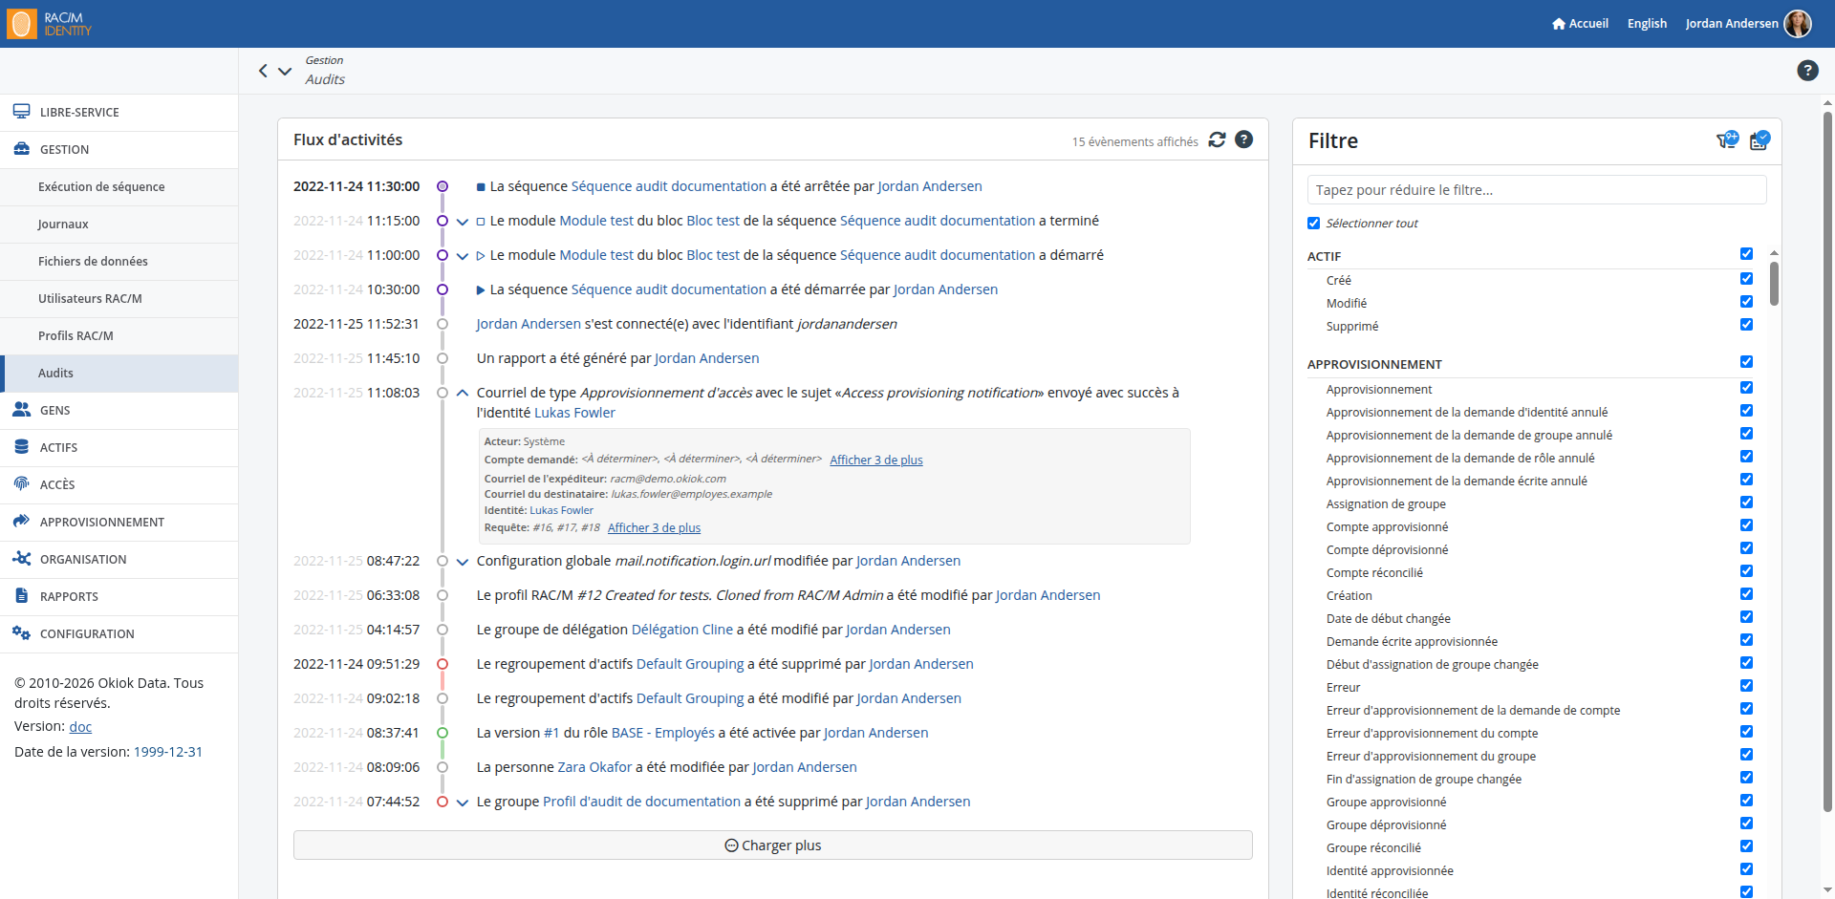Image resolution: width=1835 pixels, height=899 pixels.
Task: Click the Gestion briefcase icon
Action: click(21, 149)
